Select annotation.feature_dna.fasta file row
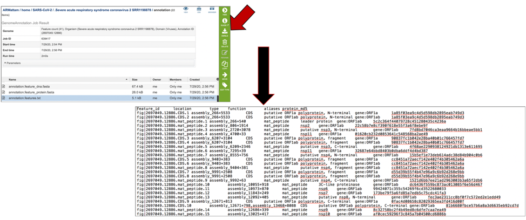Viewport: 526px width, 220px height. click(30, 86)
